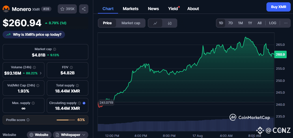293x138 pixels.
Task: Click the Volume (24h) info icon
Action: [x=34, y=67]
